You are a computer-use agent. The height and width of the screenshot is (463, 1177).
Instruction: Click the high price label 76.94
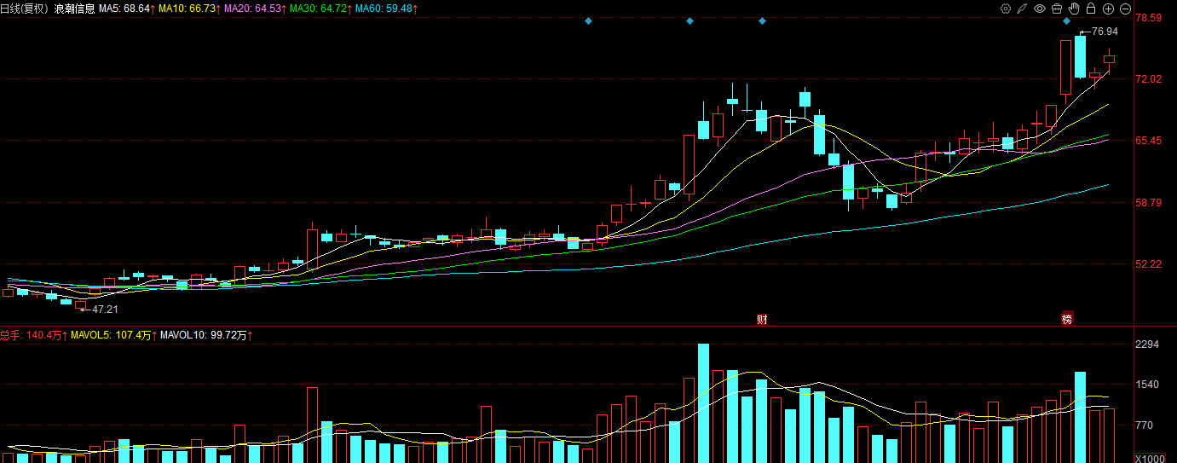pyautogui.click(x=1105, y=32)
